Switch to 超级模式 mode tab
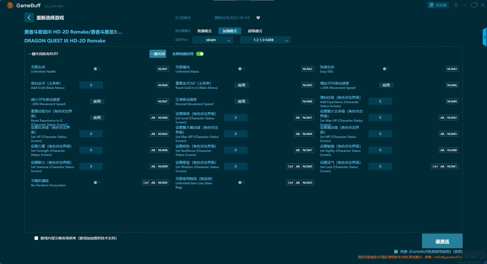The width and height of the screenshot is (487, 264). tap(255, 31)
